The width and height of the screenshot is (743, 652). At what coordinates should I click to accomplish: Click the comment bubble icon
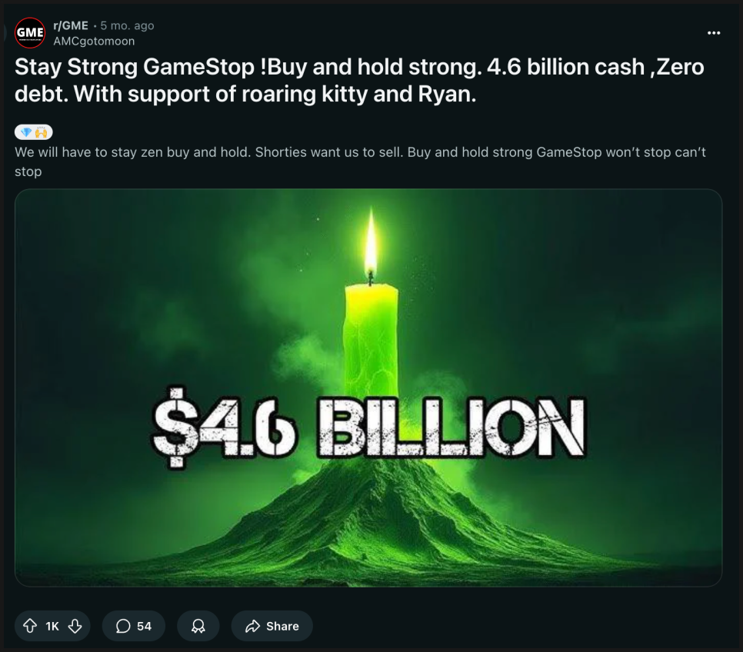tap(123, 626)
